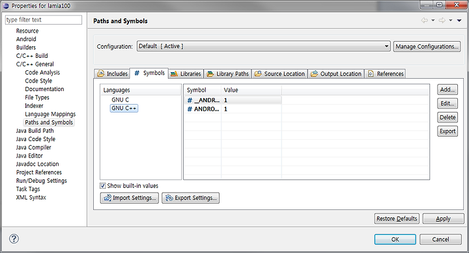Viewport: 469px width, 253px height.
Task: Click the hash icon beside _ANDR... symbol
Action: (x=190, y=100)
